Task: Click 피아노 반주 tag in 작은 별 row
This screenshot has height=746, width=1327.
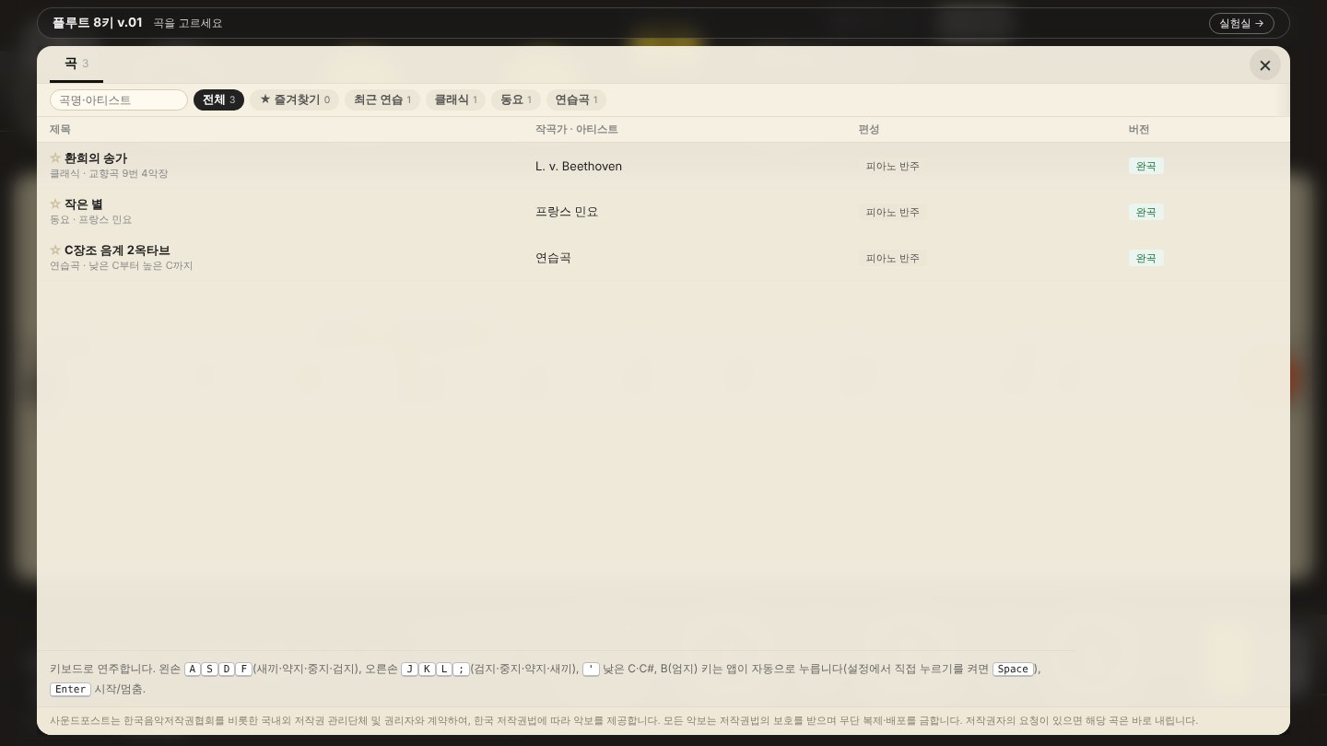Action: click(x=893, y=212)
